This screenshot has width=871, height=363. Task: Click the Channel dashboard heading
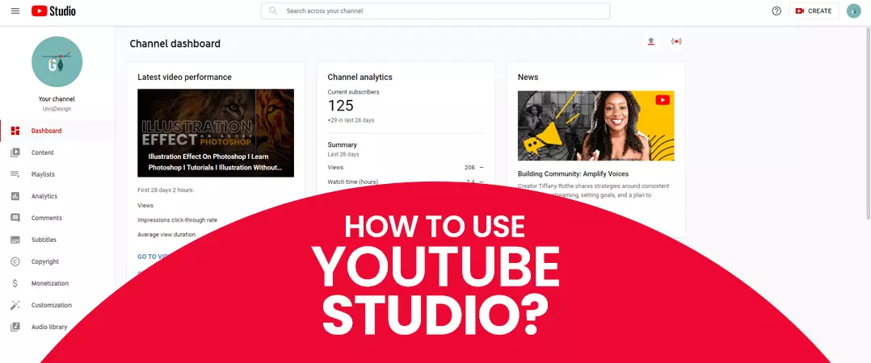click(175, 44)
